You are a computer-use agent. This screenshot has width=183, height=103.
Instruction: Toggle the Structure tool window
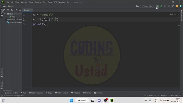(2, 85)
